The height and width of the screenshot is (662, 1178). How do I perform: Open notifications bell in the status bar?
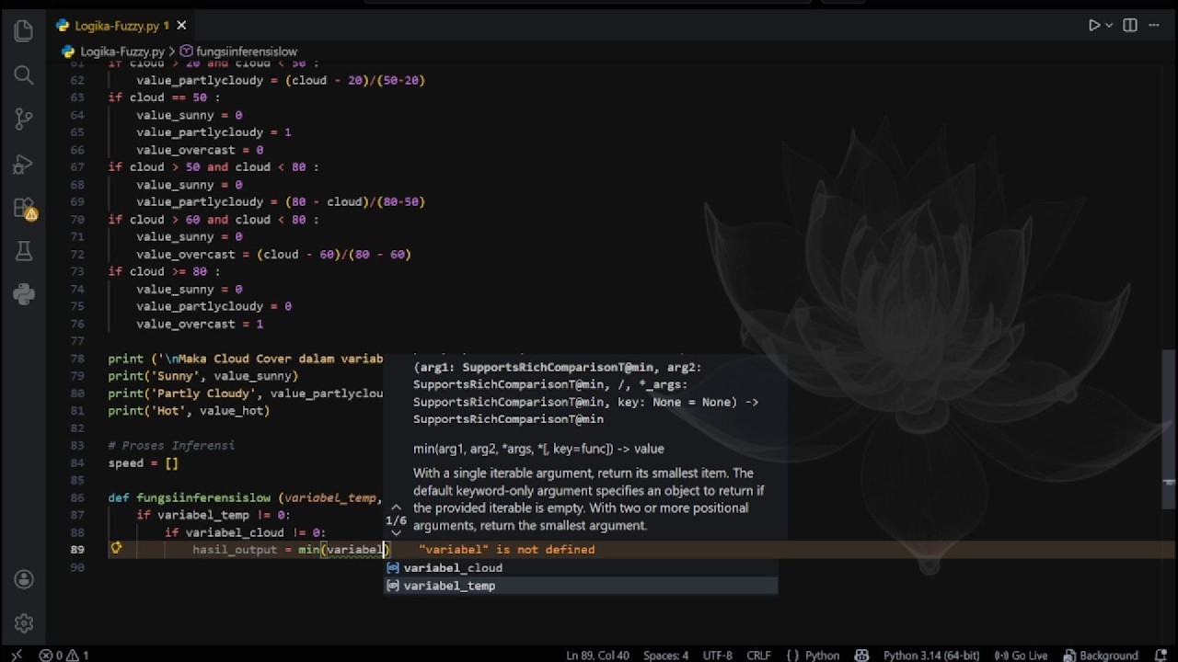tap(1160, 656)
